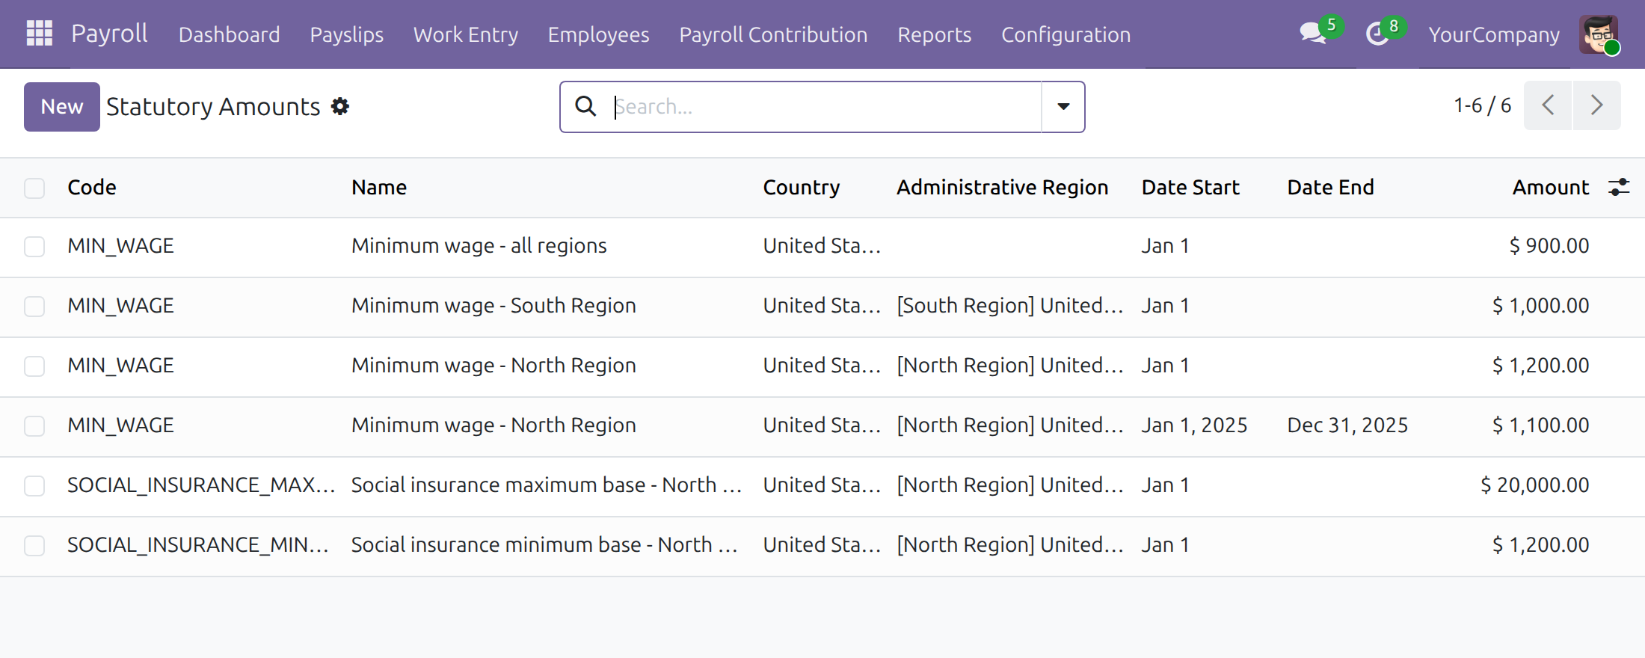The width and height of the screenshot is (1645, 658).
Task: Toggle the select-all header checkbox
Action: [x=34, y=188]
